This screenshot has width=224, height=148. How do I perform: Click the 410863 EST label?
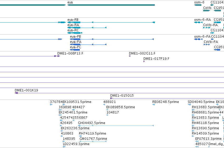[67, 134]
